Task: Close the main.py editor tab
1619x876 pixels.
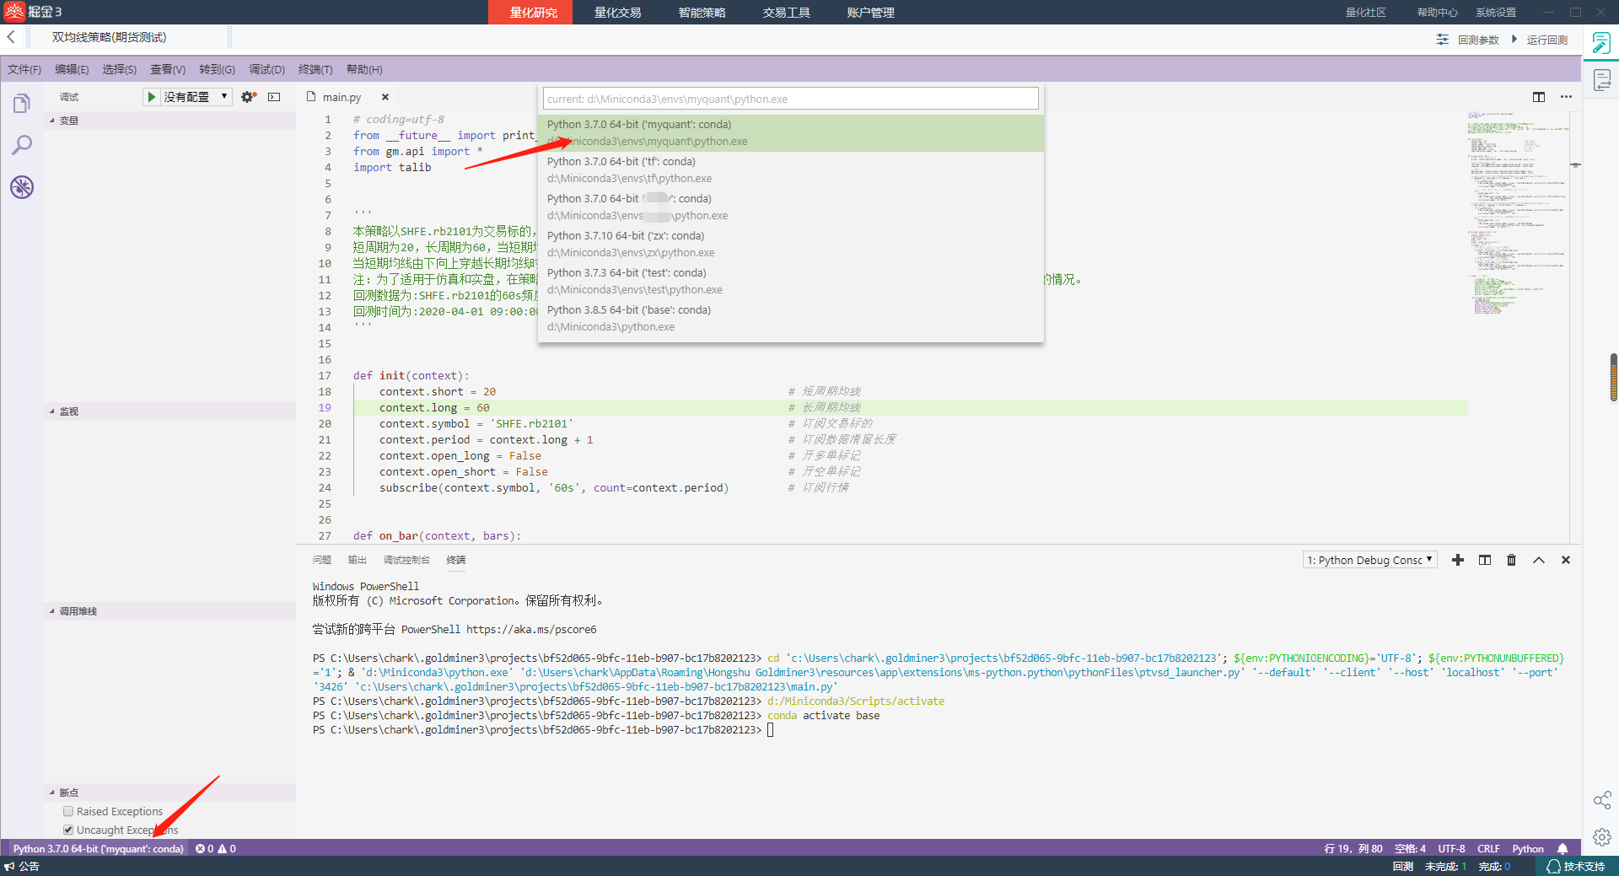Action: pyautogui.click(x=385, y=97)
